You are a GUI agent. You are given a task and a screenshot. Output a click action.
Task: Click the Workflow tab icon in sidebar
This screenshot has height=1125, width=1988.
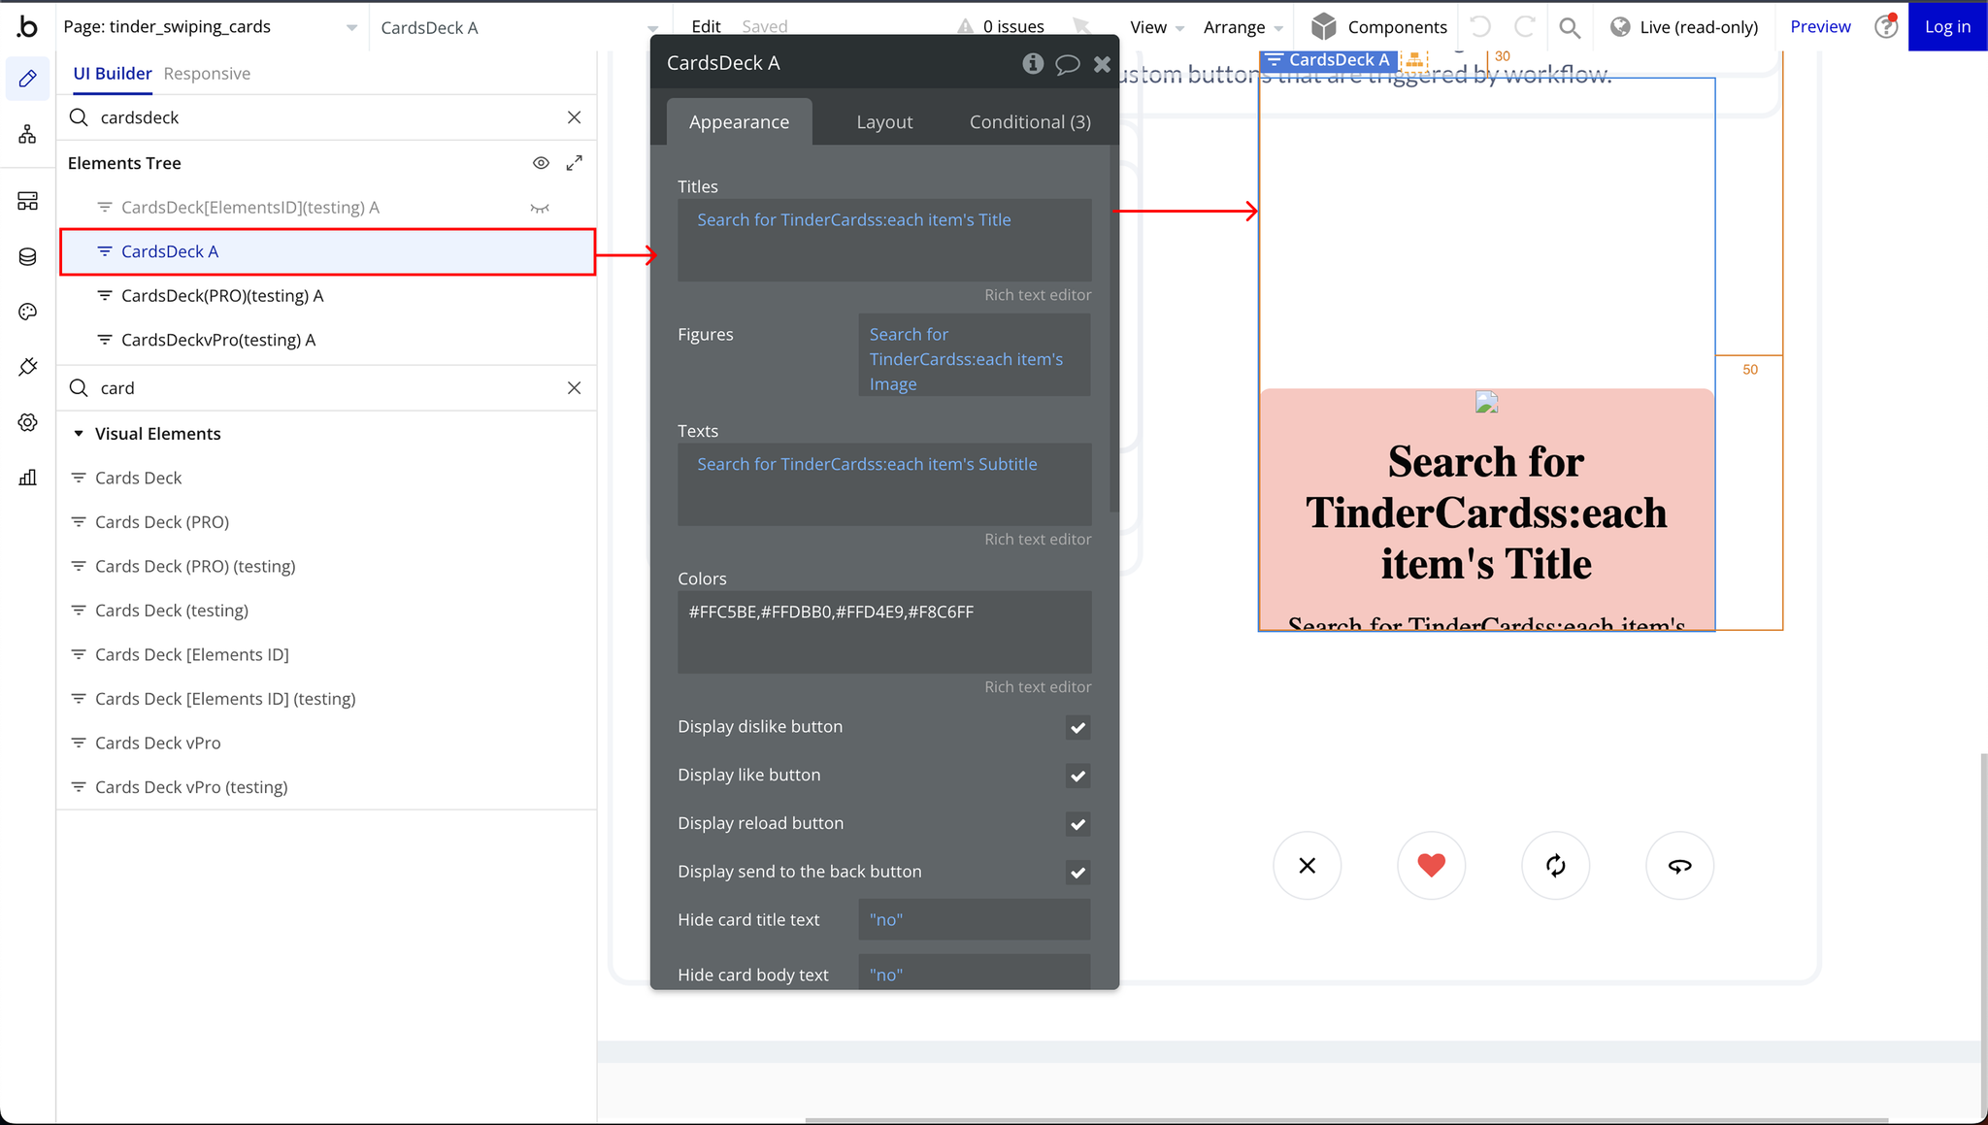point(27,135)
